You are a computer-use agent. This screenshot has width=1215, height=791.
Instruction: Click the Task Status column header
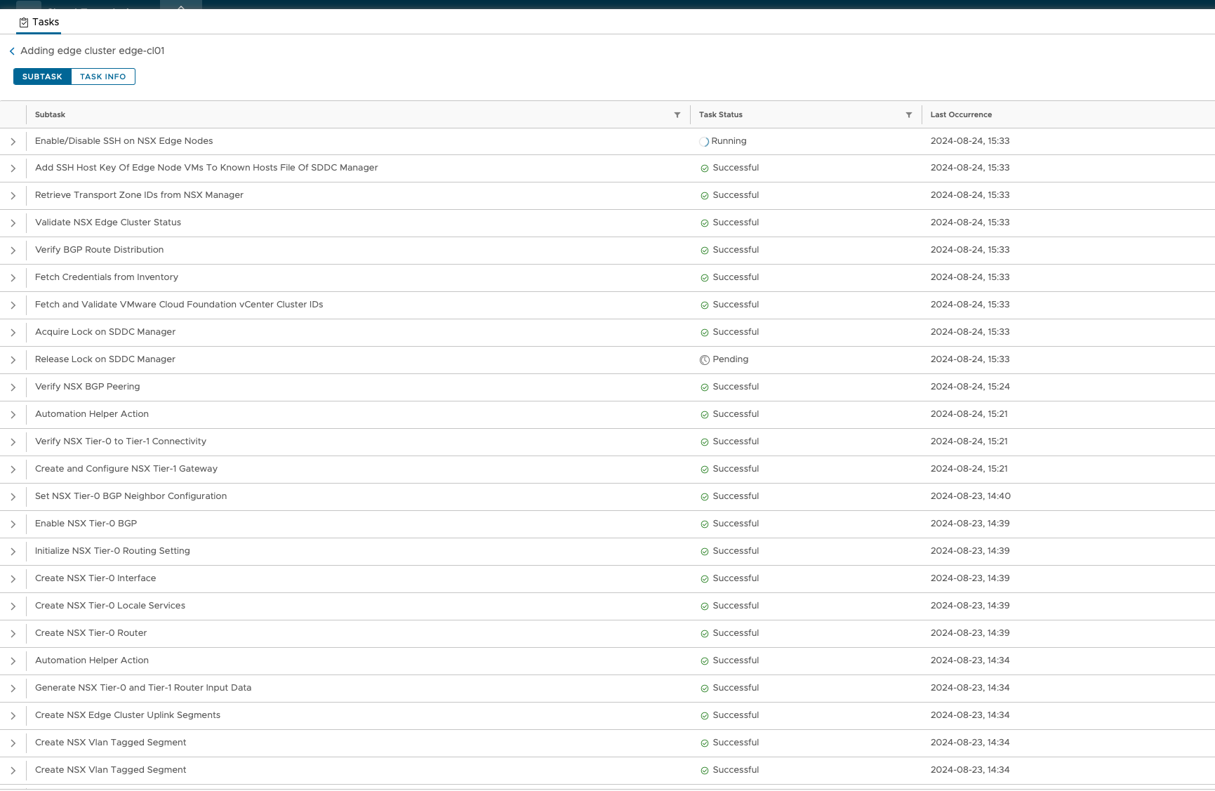pyautogui.click(x=720, y=115)
